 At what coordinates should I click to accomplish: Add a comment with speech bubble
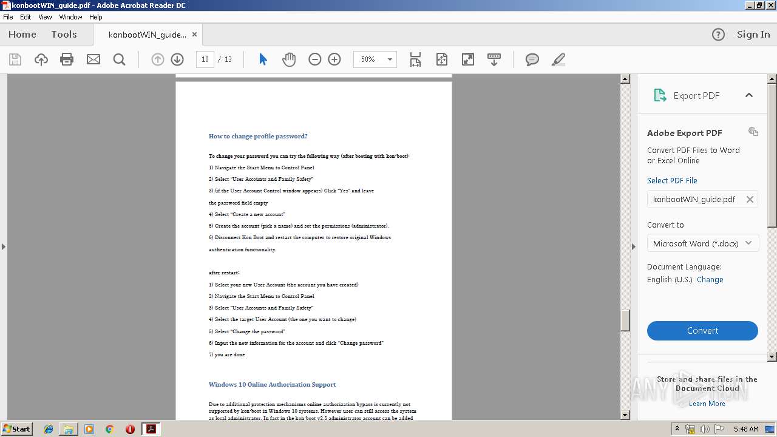coord(532,59)
